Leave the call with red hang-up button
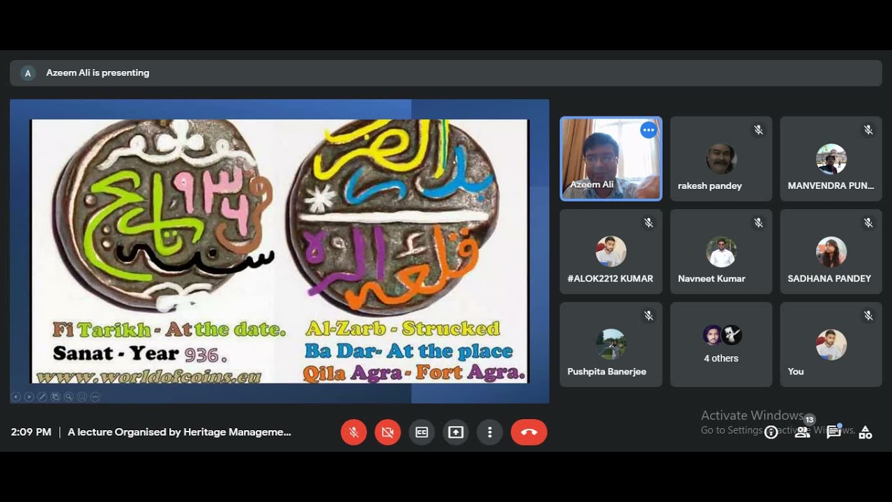The height and width of the screenshot is (502, 892). [529, 432]
